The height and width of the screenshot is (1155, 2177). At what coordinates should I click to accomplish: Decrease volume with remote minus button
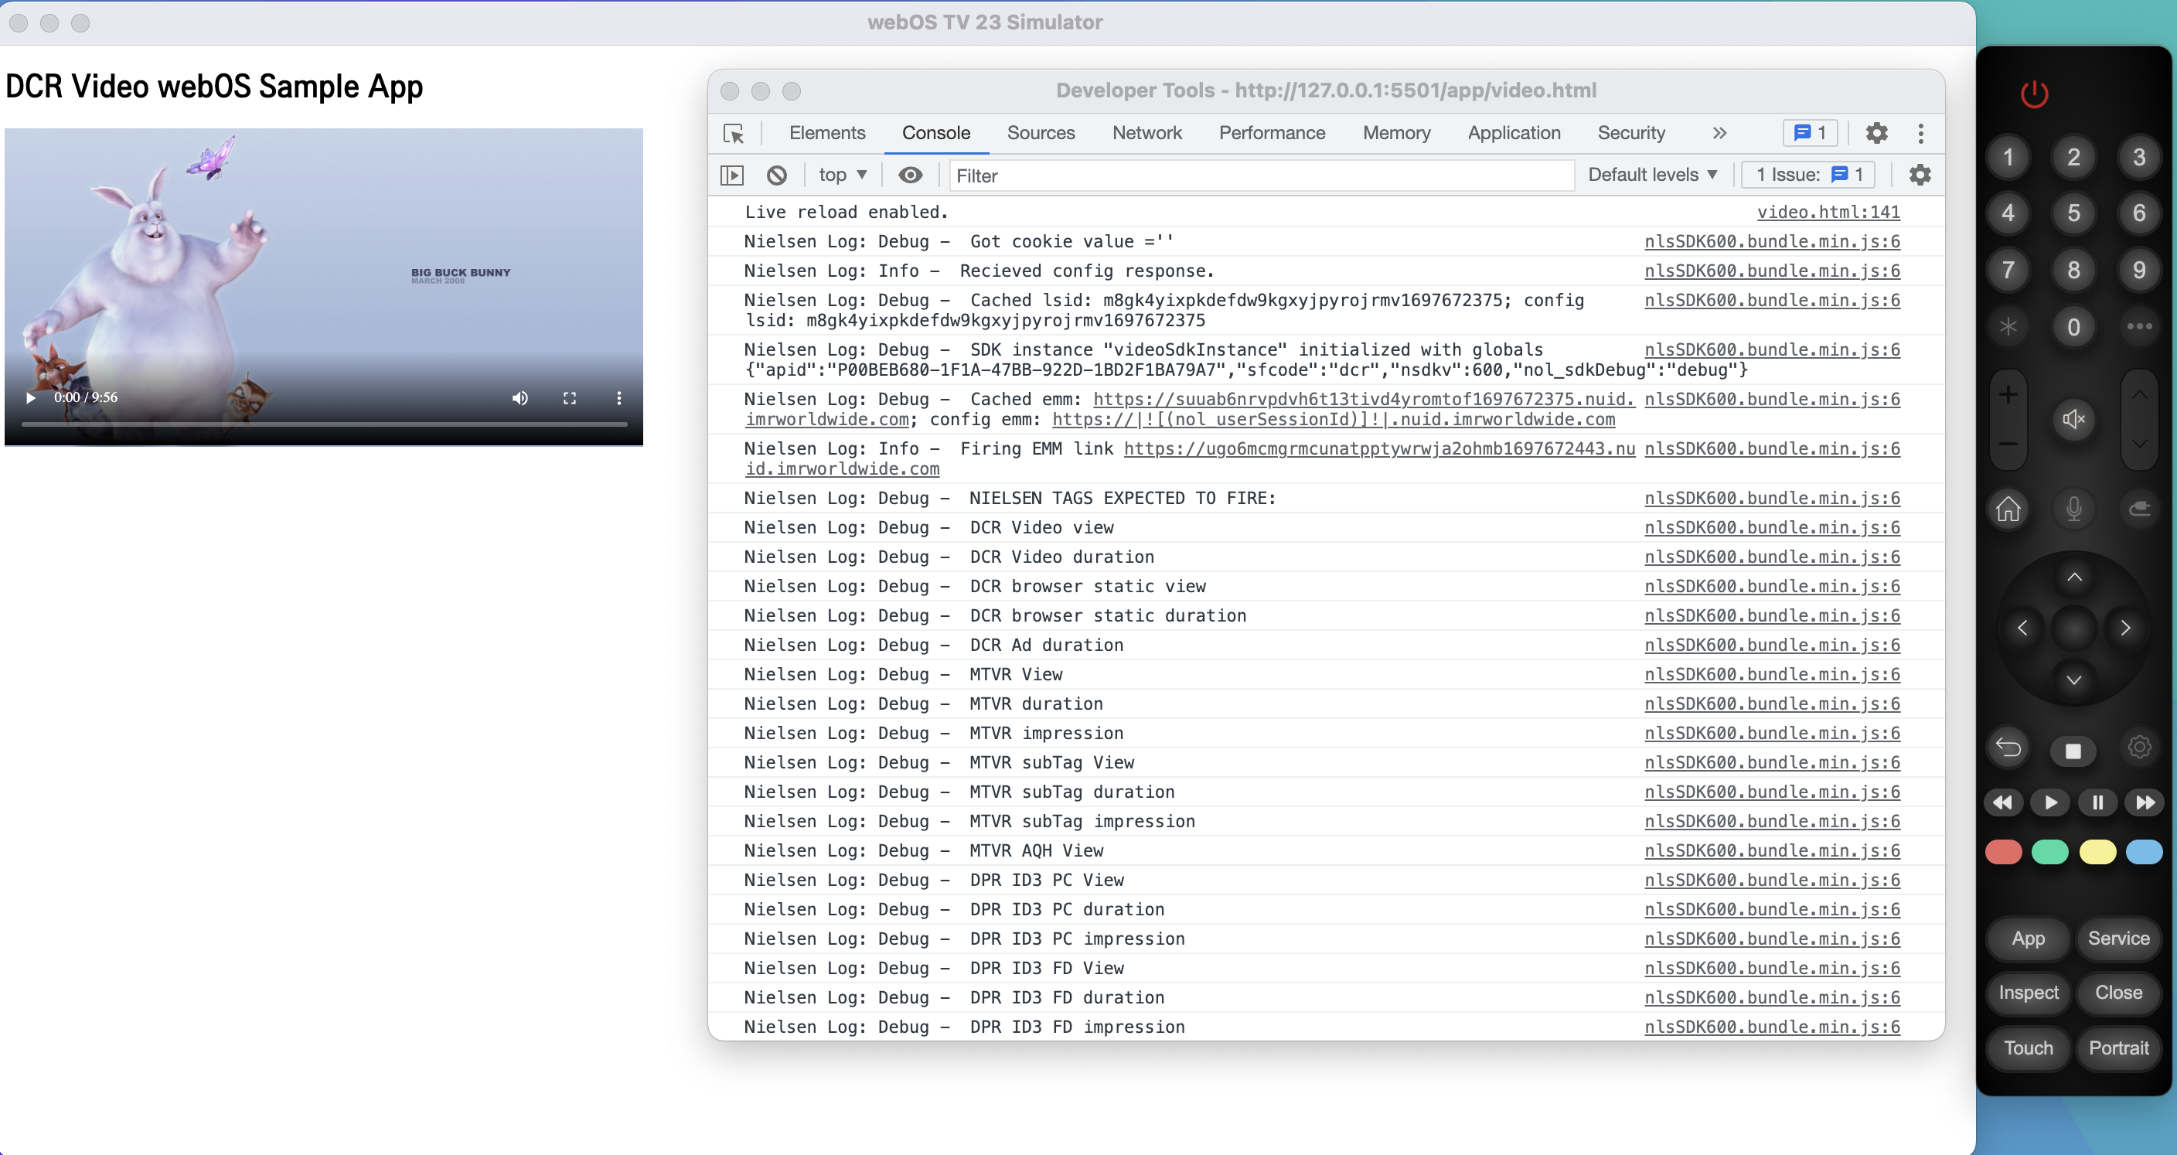point(2008,445)
